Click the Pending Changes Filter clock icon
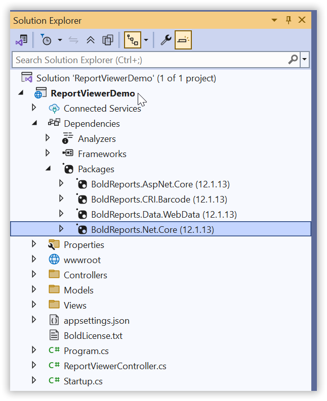 pos(46,40)
